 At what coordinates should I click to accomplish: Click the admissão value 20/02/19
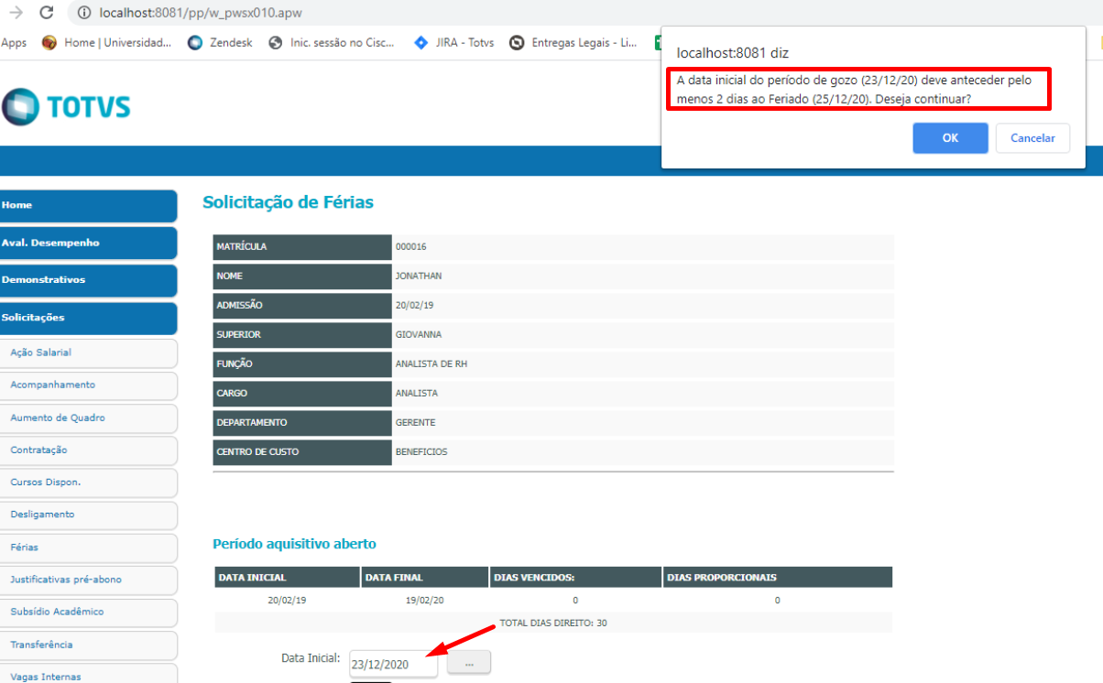point(413,306)
